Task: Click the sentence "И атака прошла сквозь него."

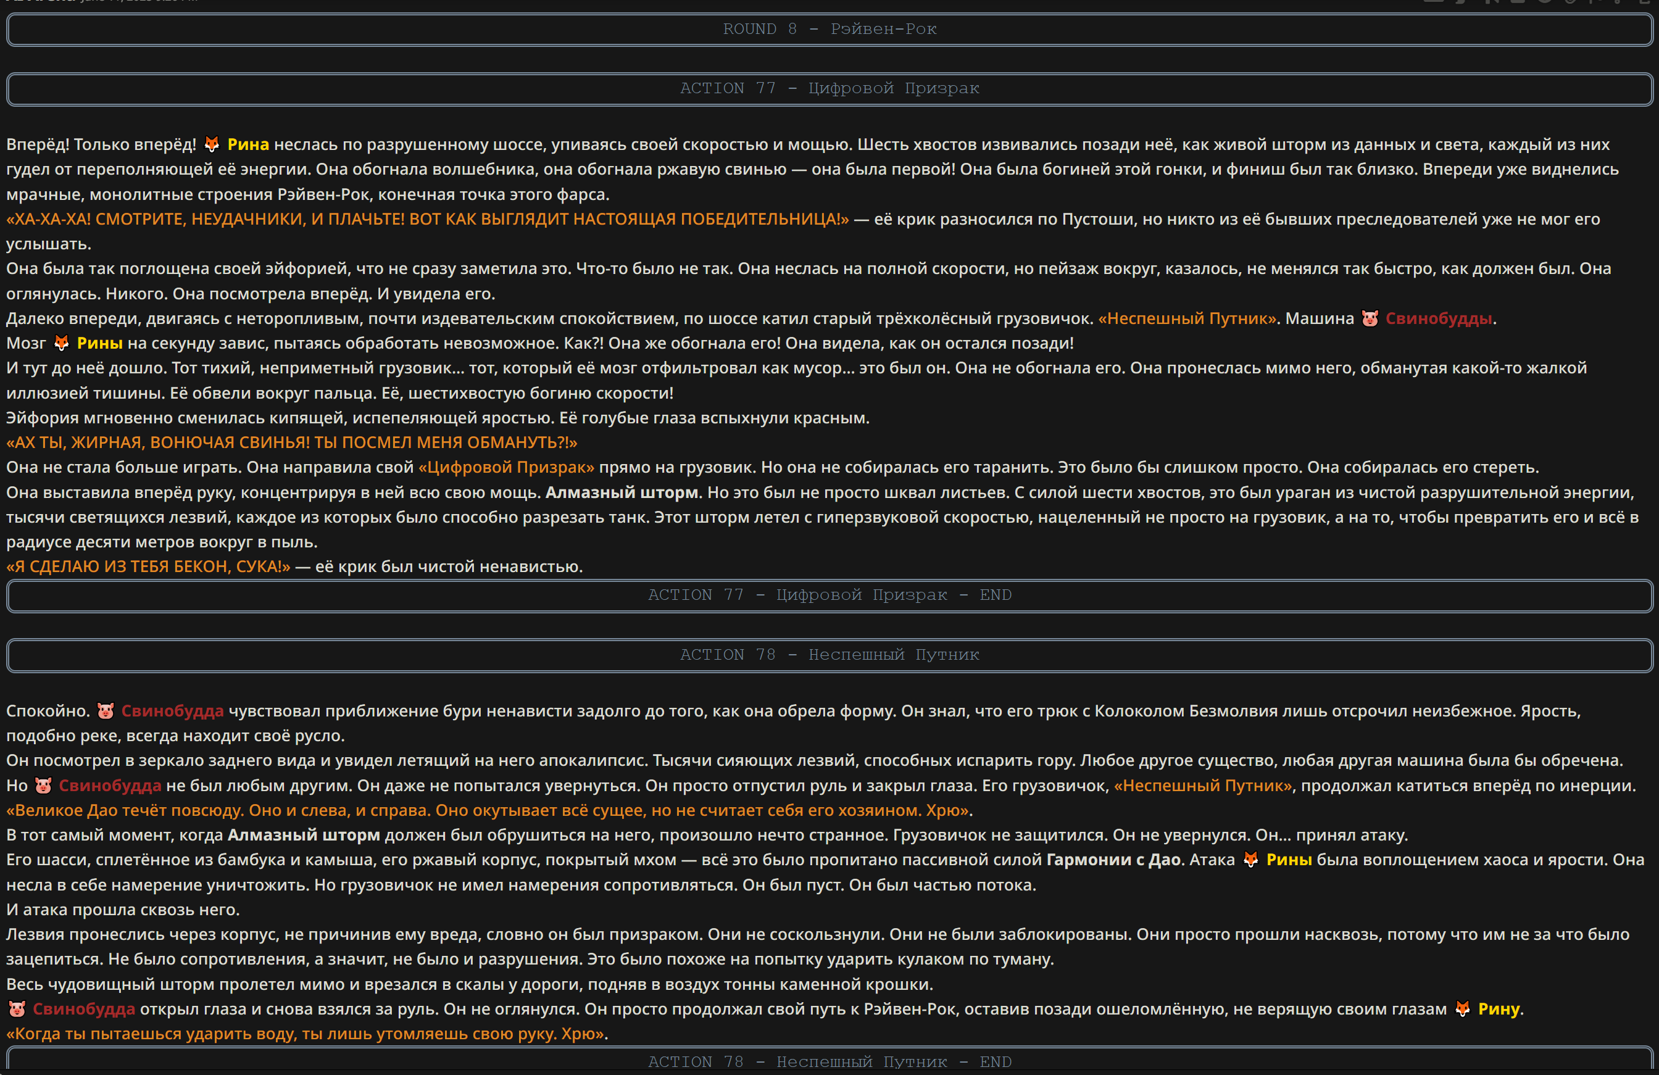Action: click(x=123, y=910)
